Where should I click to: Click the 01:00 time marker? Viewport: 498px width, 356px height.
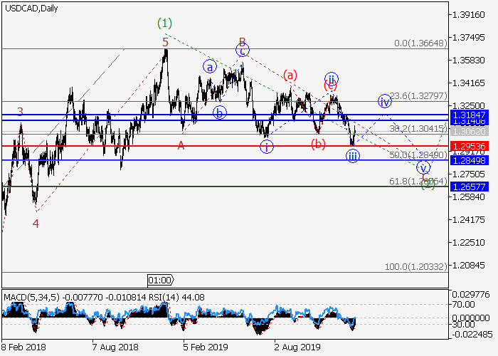159,279
